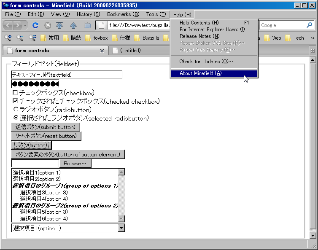The width and height of the screenshot is (318, 250).
Task: Click the Forward navigation arrow
Action: coord(18,25)
